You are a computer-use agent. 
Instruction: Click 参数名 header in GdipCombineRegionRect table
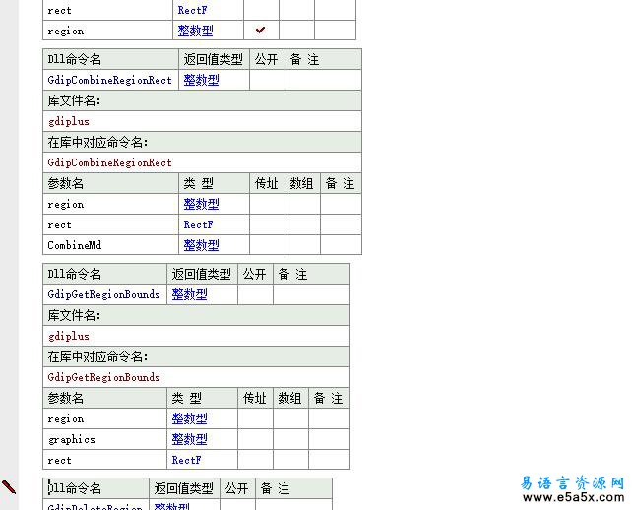(x=110, y=183)
